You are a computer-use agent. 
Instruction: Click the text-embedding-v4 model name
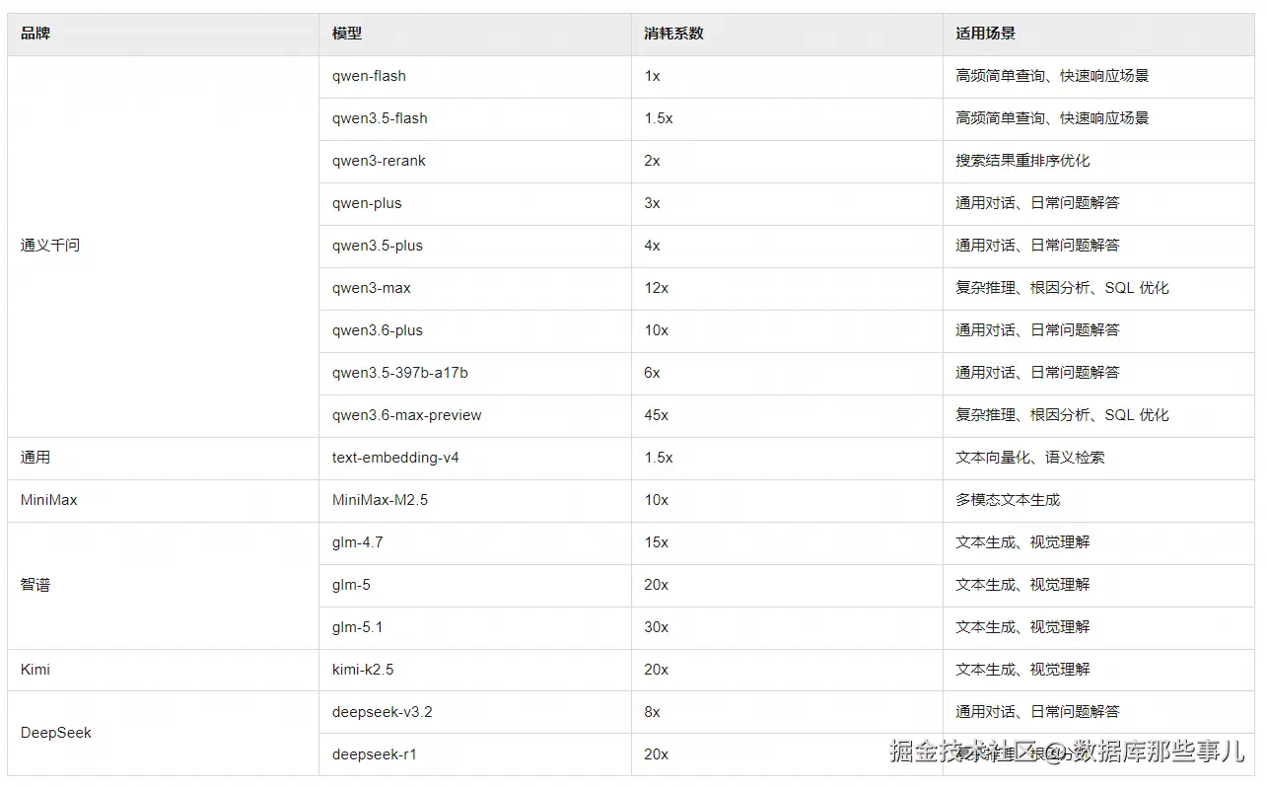(x=395, y=458)
